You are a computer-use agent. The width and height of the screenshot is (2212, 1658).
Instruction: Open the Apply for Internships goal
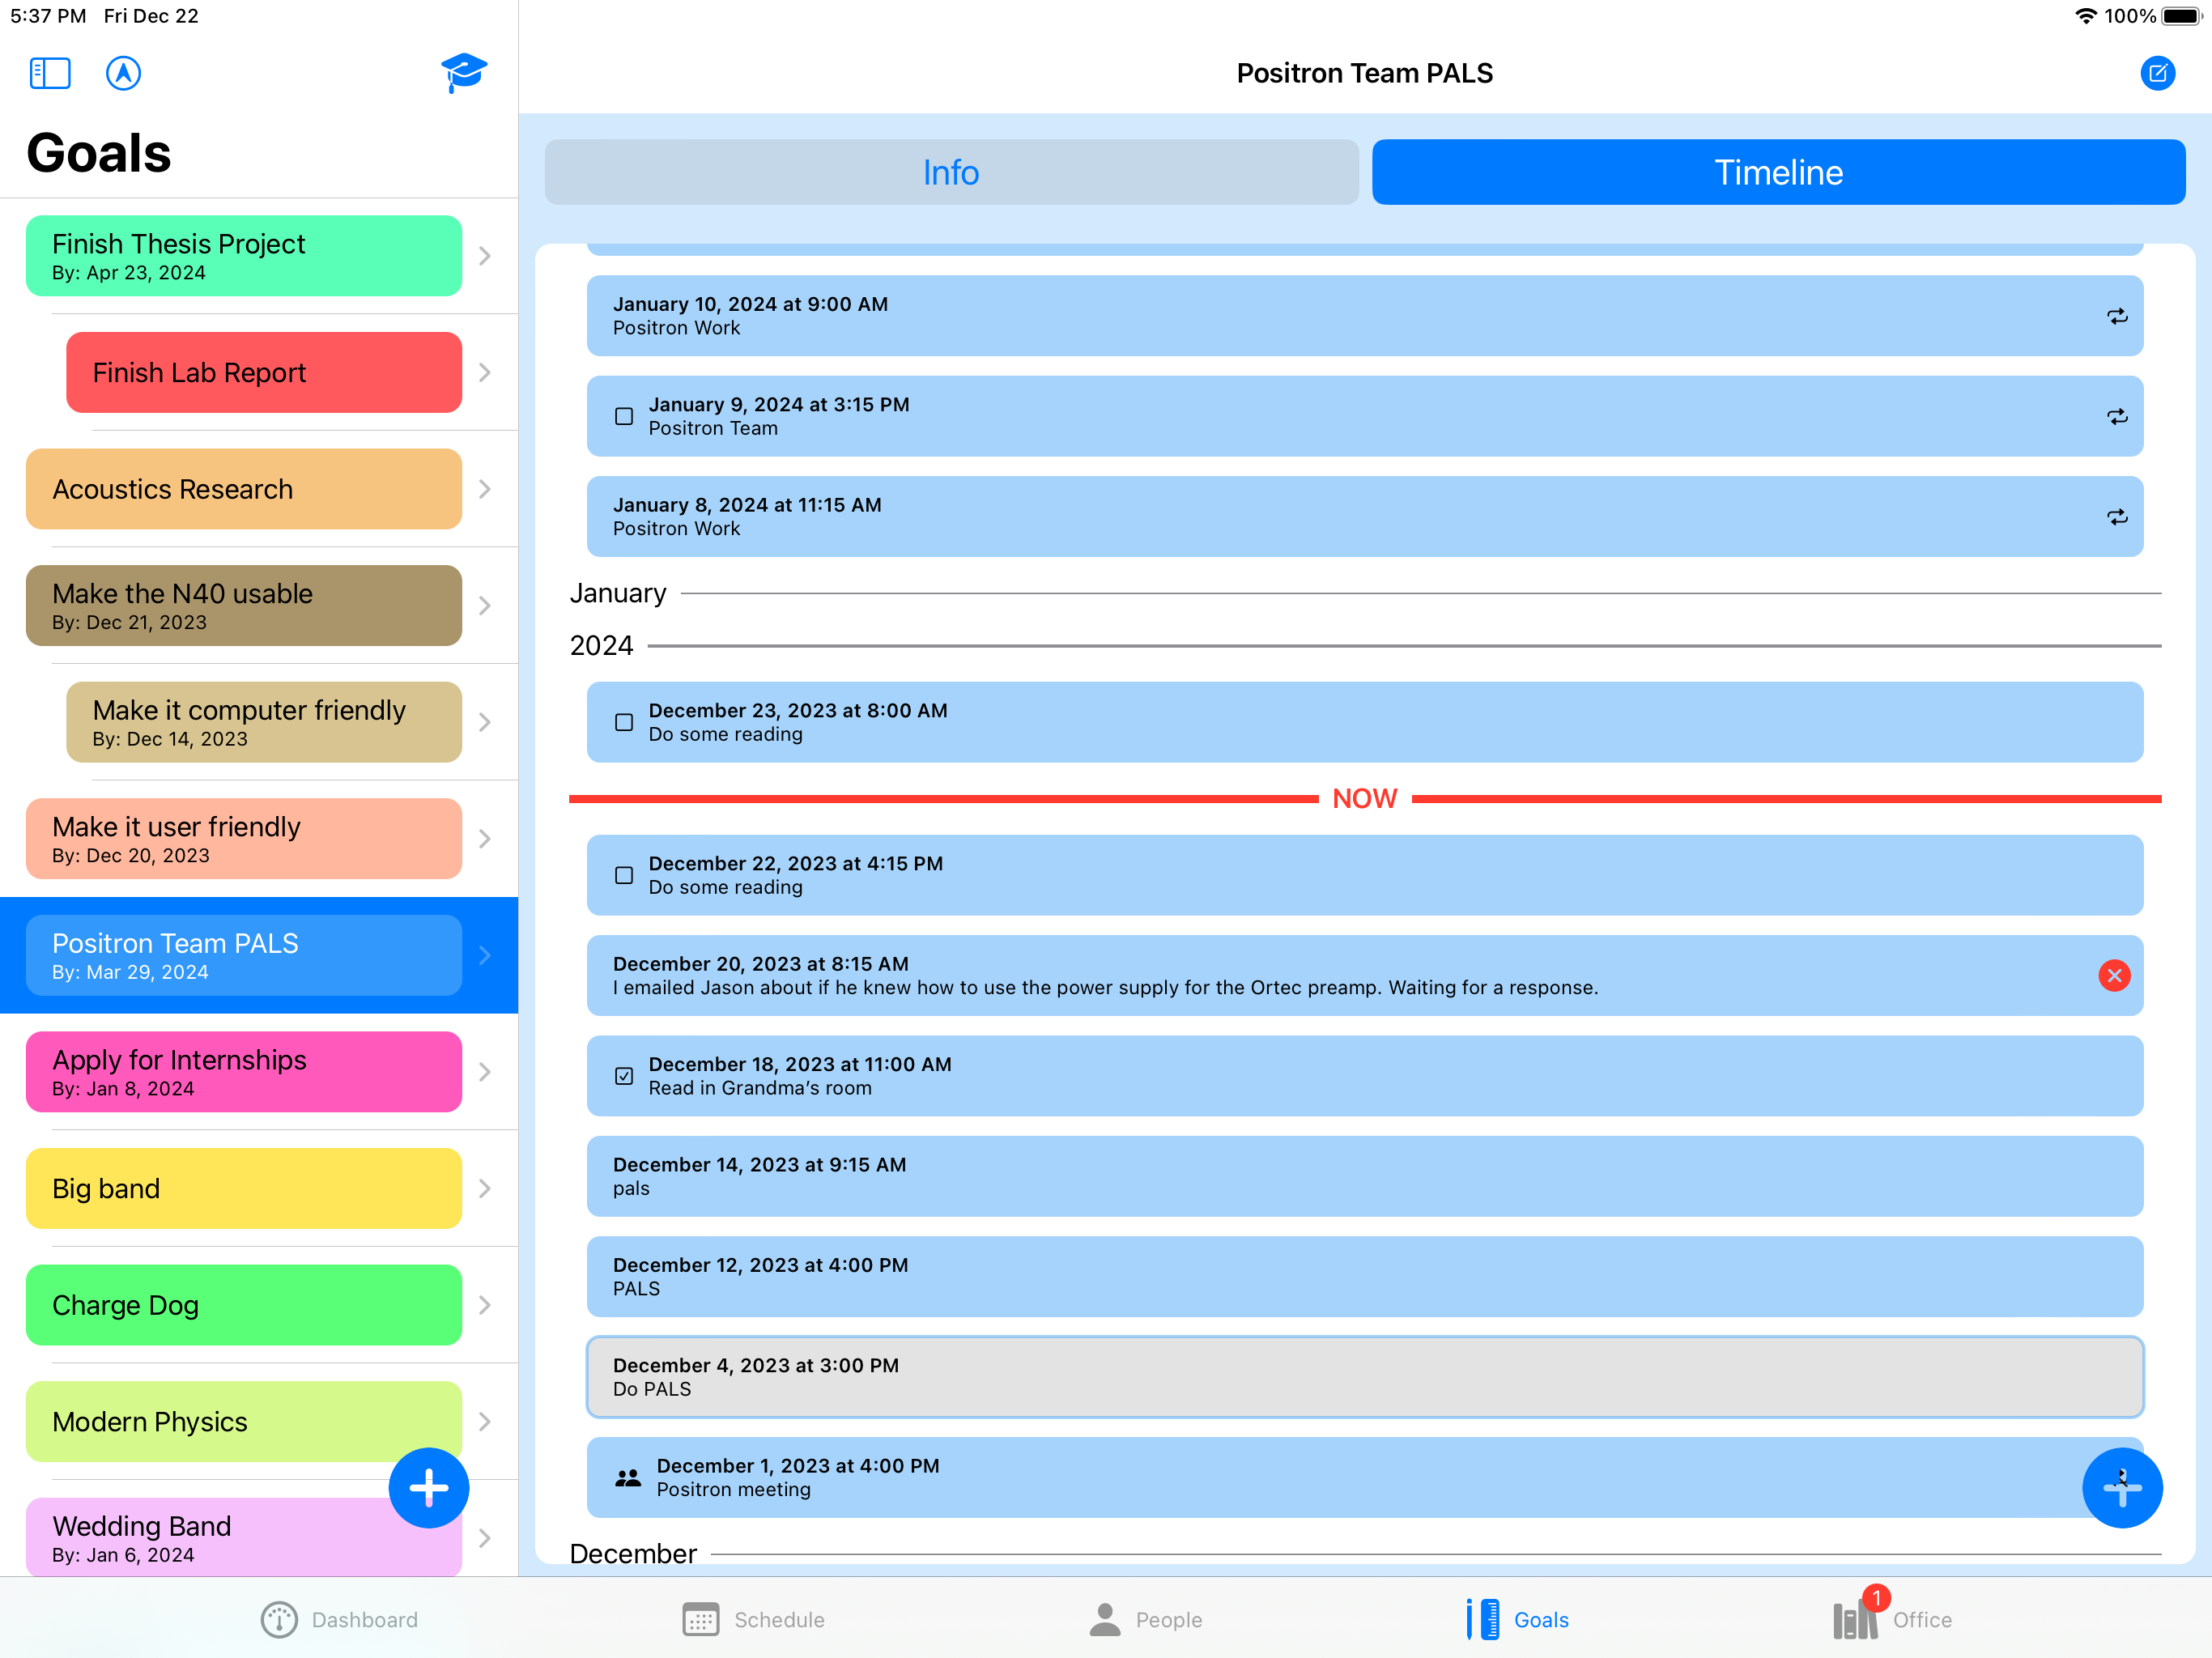tap(244, 1072)
